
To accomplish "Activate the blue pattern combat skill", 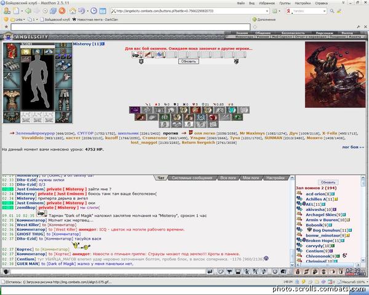I will [x=200, y=117].
